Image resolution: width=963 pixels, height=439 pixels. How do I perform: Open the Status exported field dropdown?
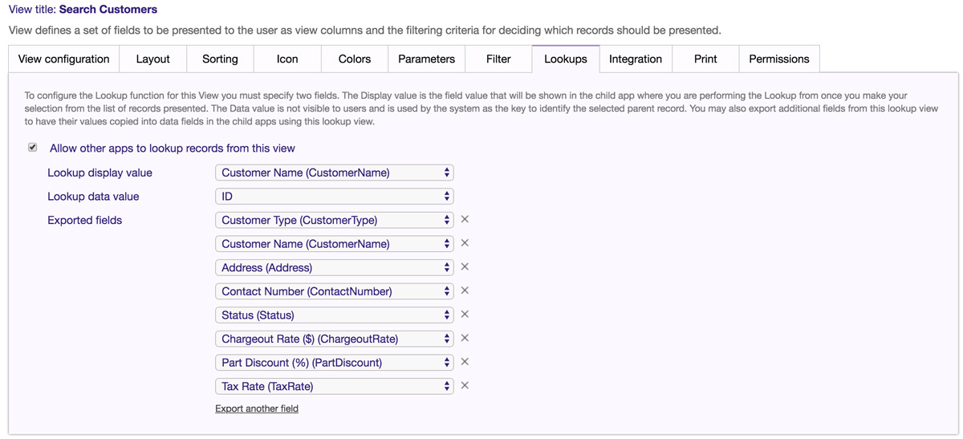point(334,315)
